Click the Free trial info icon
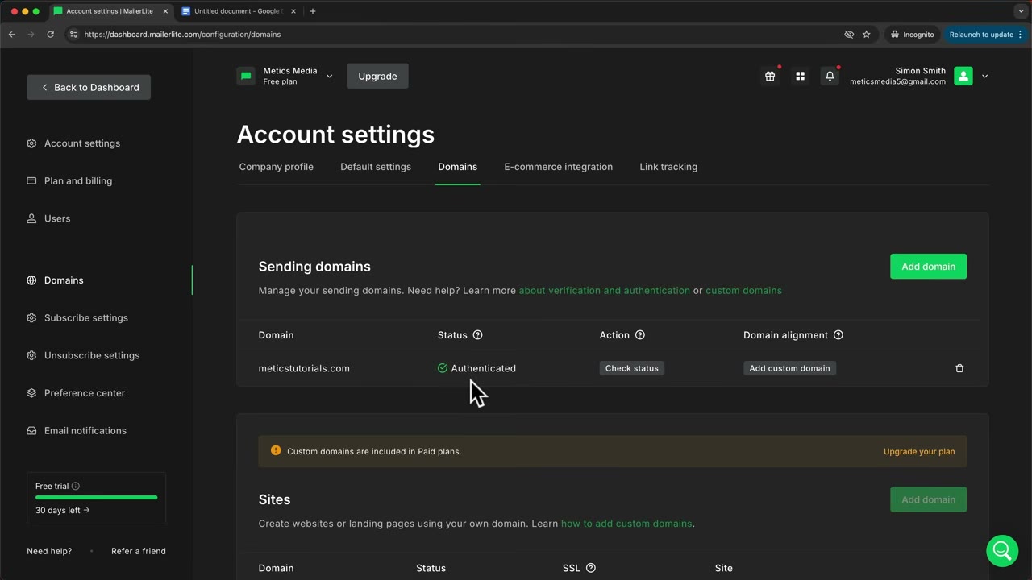The image size is (1032, 580). [76, 486]
